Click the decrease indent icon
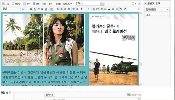Viewport: 175px width, 100px height. click(x=77, y=9)
